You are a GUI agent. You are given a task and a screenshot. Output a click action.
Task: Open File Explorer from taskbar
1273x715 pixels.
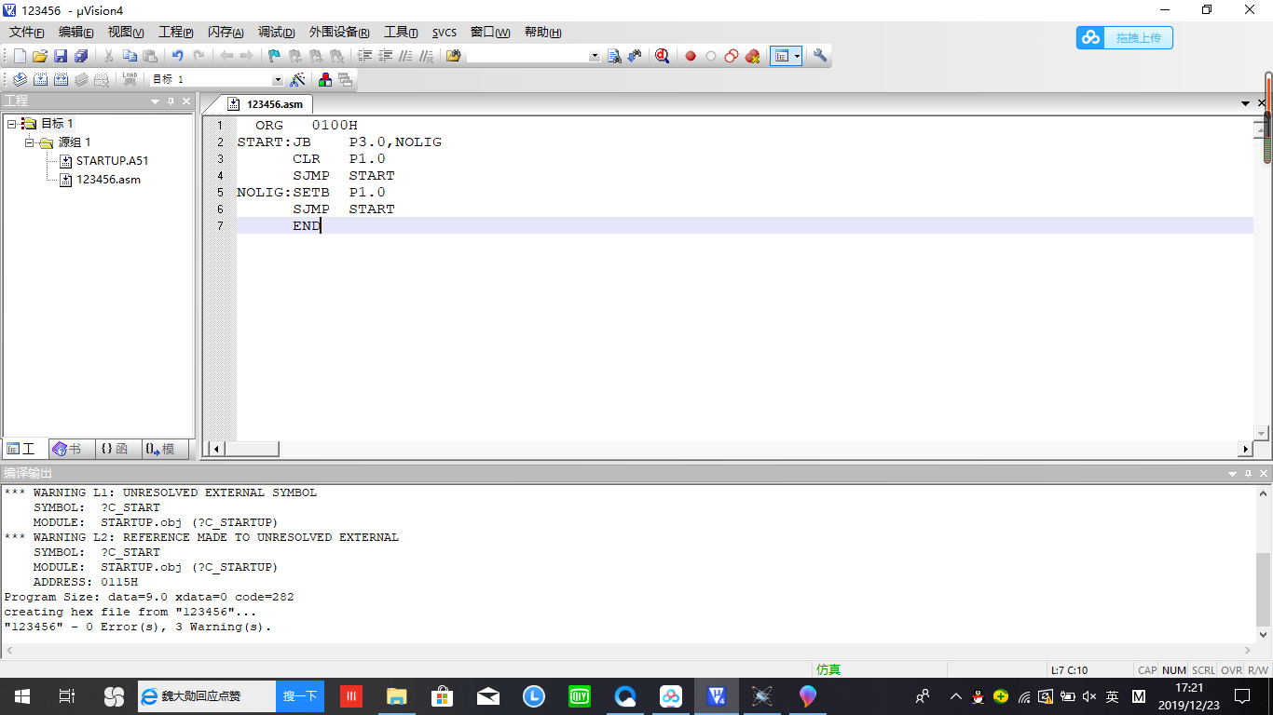pyautogui.click(x=397, y=696)
